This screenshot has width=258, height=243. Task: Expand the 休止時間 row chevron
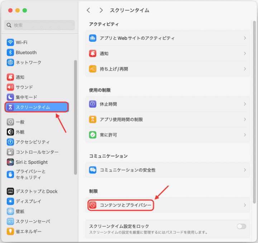[245, 104]
